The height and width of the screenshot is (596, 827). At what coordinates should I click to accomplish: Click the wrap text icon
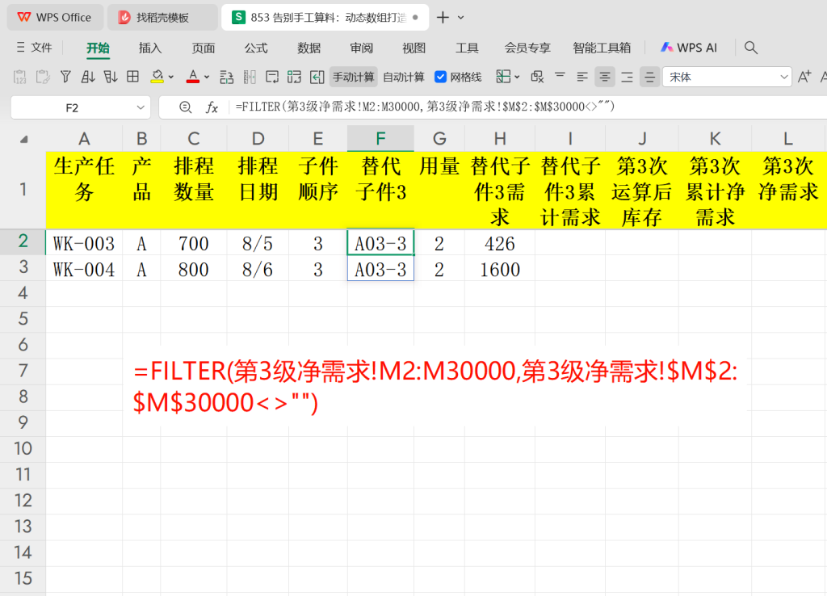coord(272,77)
